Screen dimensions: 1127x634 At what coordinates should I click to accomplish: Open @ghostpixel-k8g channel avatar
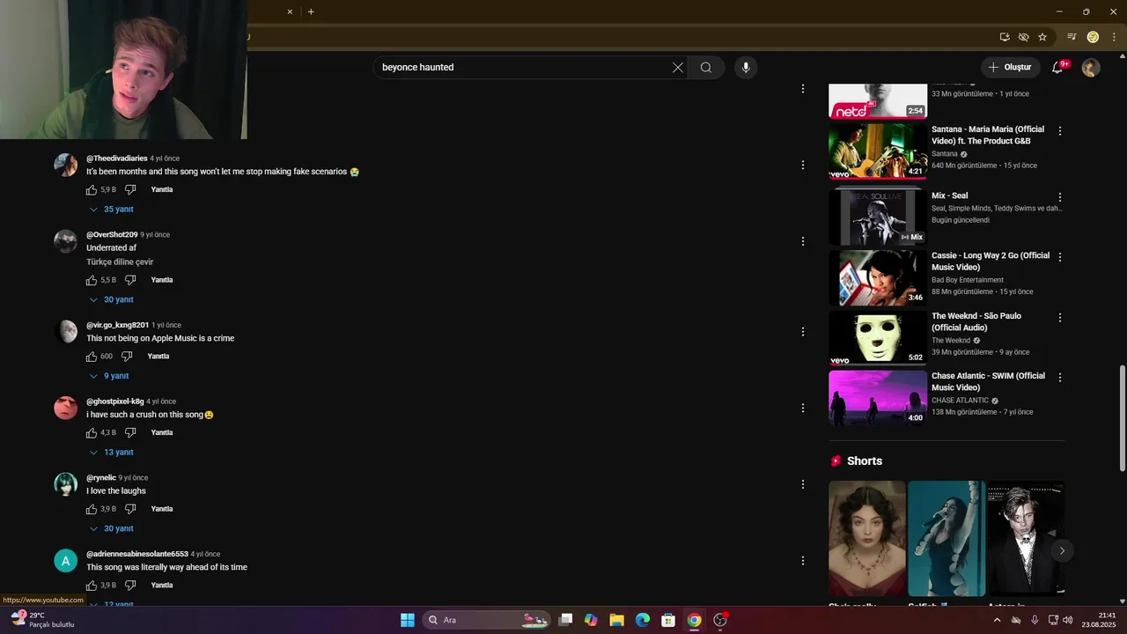point(66,408)
